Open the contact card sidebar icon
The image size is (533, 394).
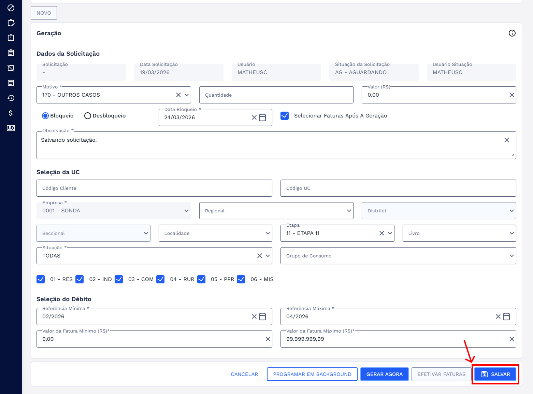11,128
